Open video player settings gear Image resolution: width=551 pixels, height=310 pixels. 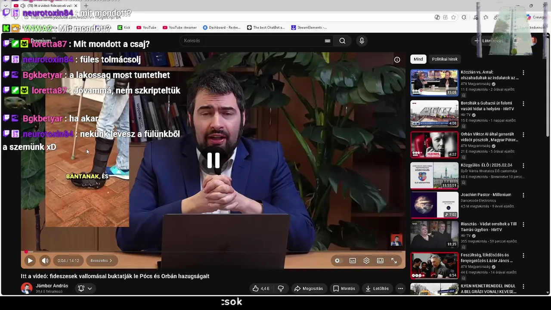pyautogui.click(x=366, y=260)
